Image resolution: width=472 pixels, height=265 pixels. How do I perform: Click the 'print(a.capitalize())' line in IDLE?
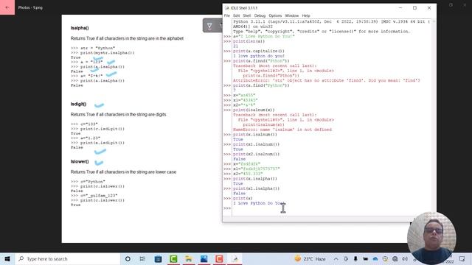259,51
